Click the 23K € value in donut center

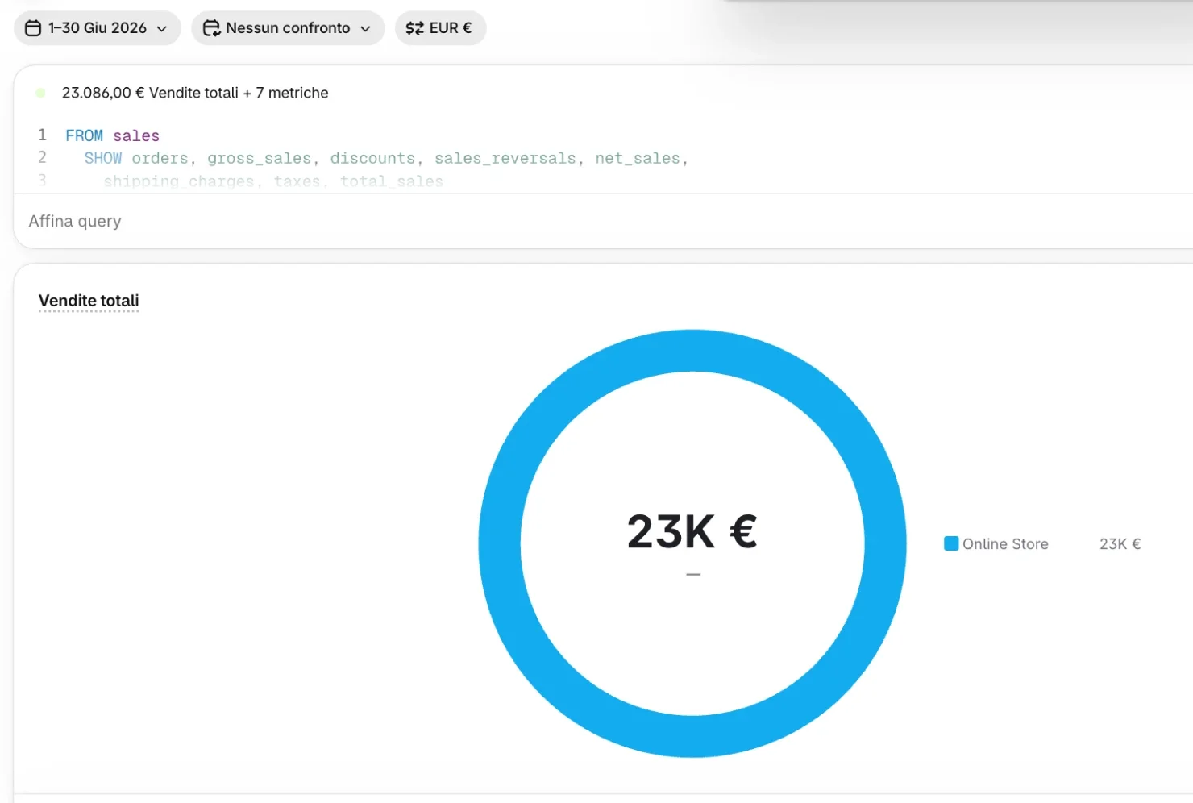pos(692,532)
